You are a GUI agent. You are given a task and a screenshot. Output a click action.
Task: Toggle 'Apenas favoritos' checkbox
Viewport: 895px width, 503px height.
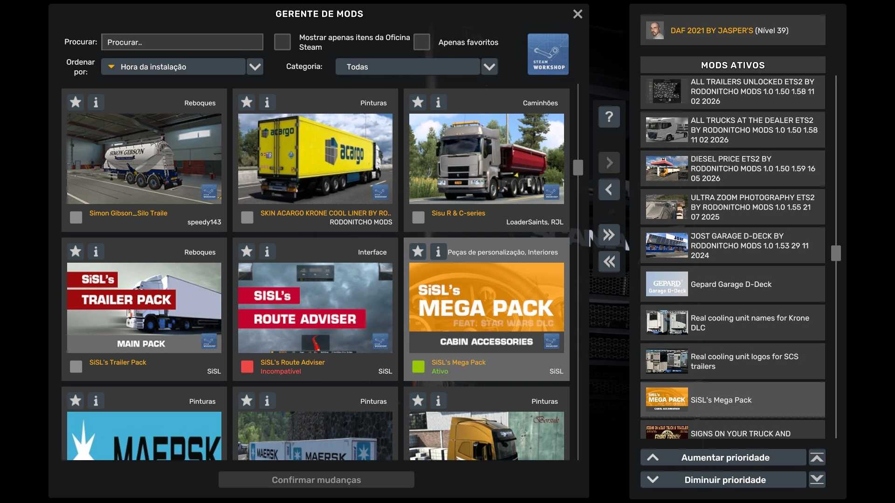(x=422, y=42)
